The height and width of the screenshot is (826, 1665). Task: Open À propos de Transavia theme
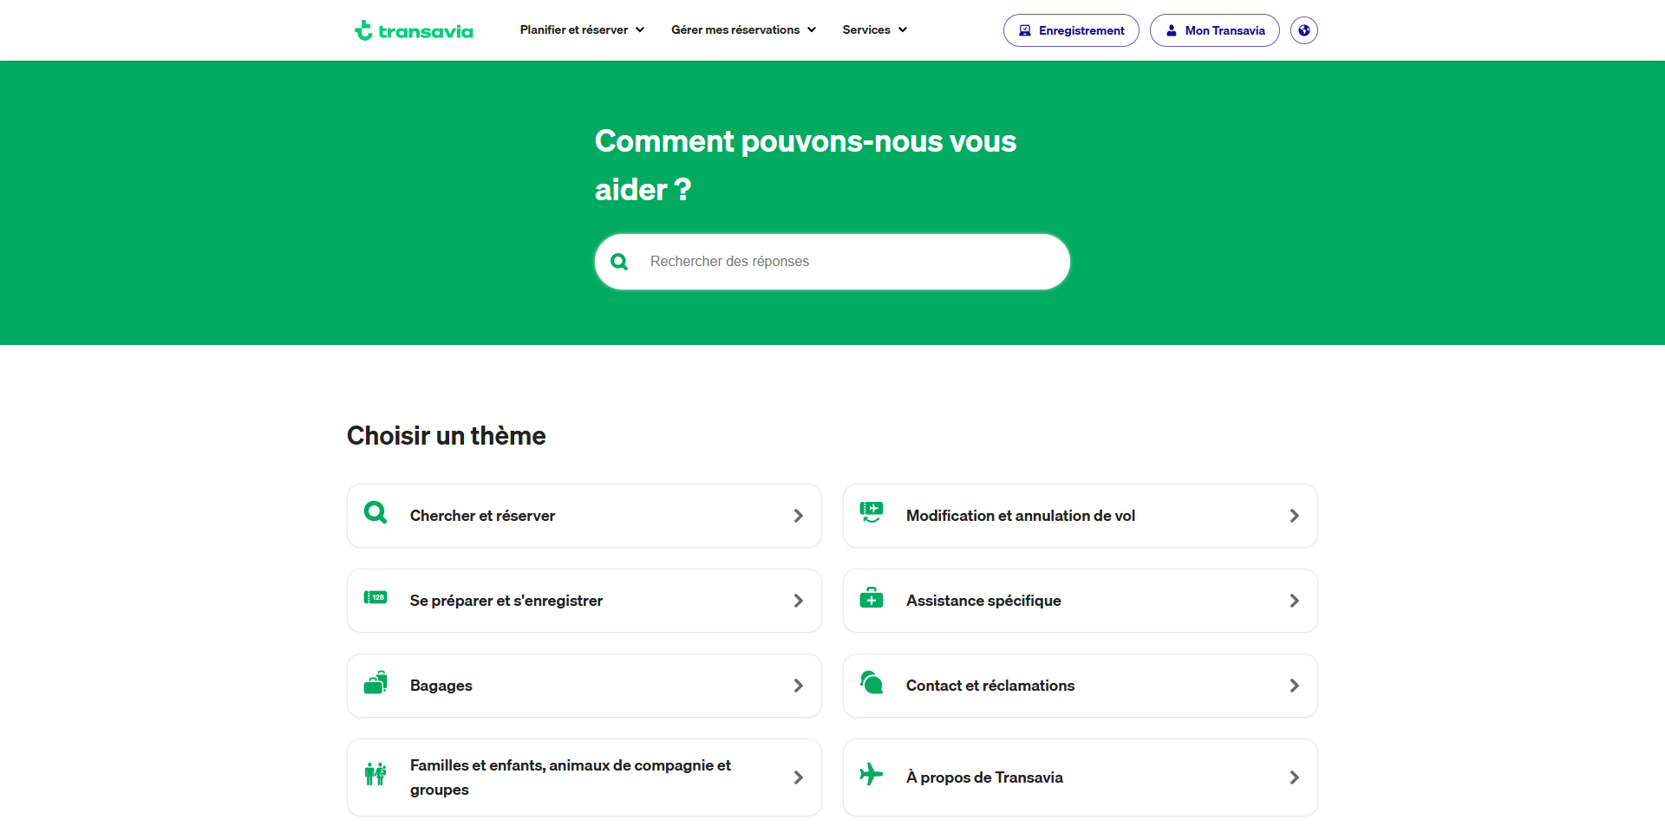click(1081, 777)
